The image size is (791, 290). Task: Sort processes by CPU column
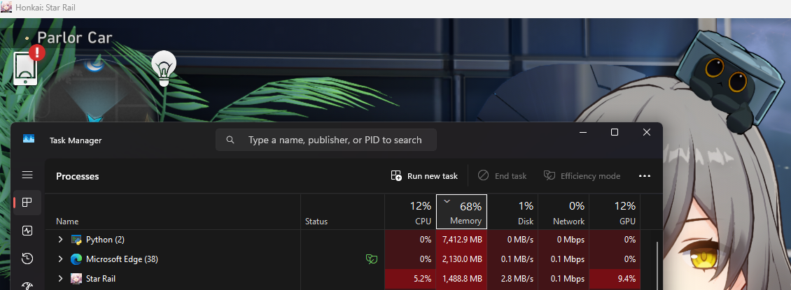(x=410, y=212)
